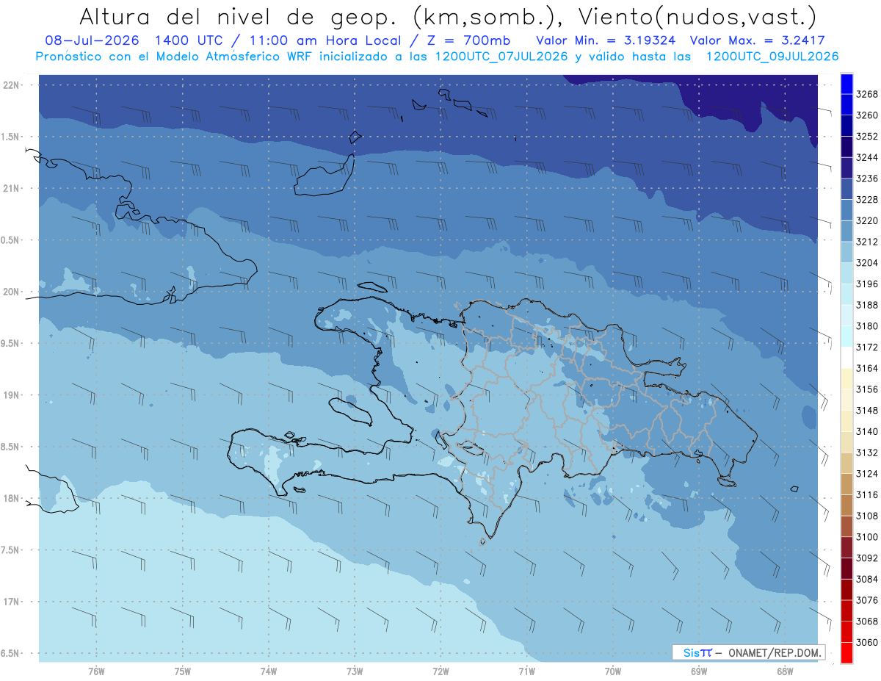Image resolution: width=881 pixels, height=681 pixels.
Task: Click the '74W' longitude axis label
Action: coord(269,671)
